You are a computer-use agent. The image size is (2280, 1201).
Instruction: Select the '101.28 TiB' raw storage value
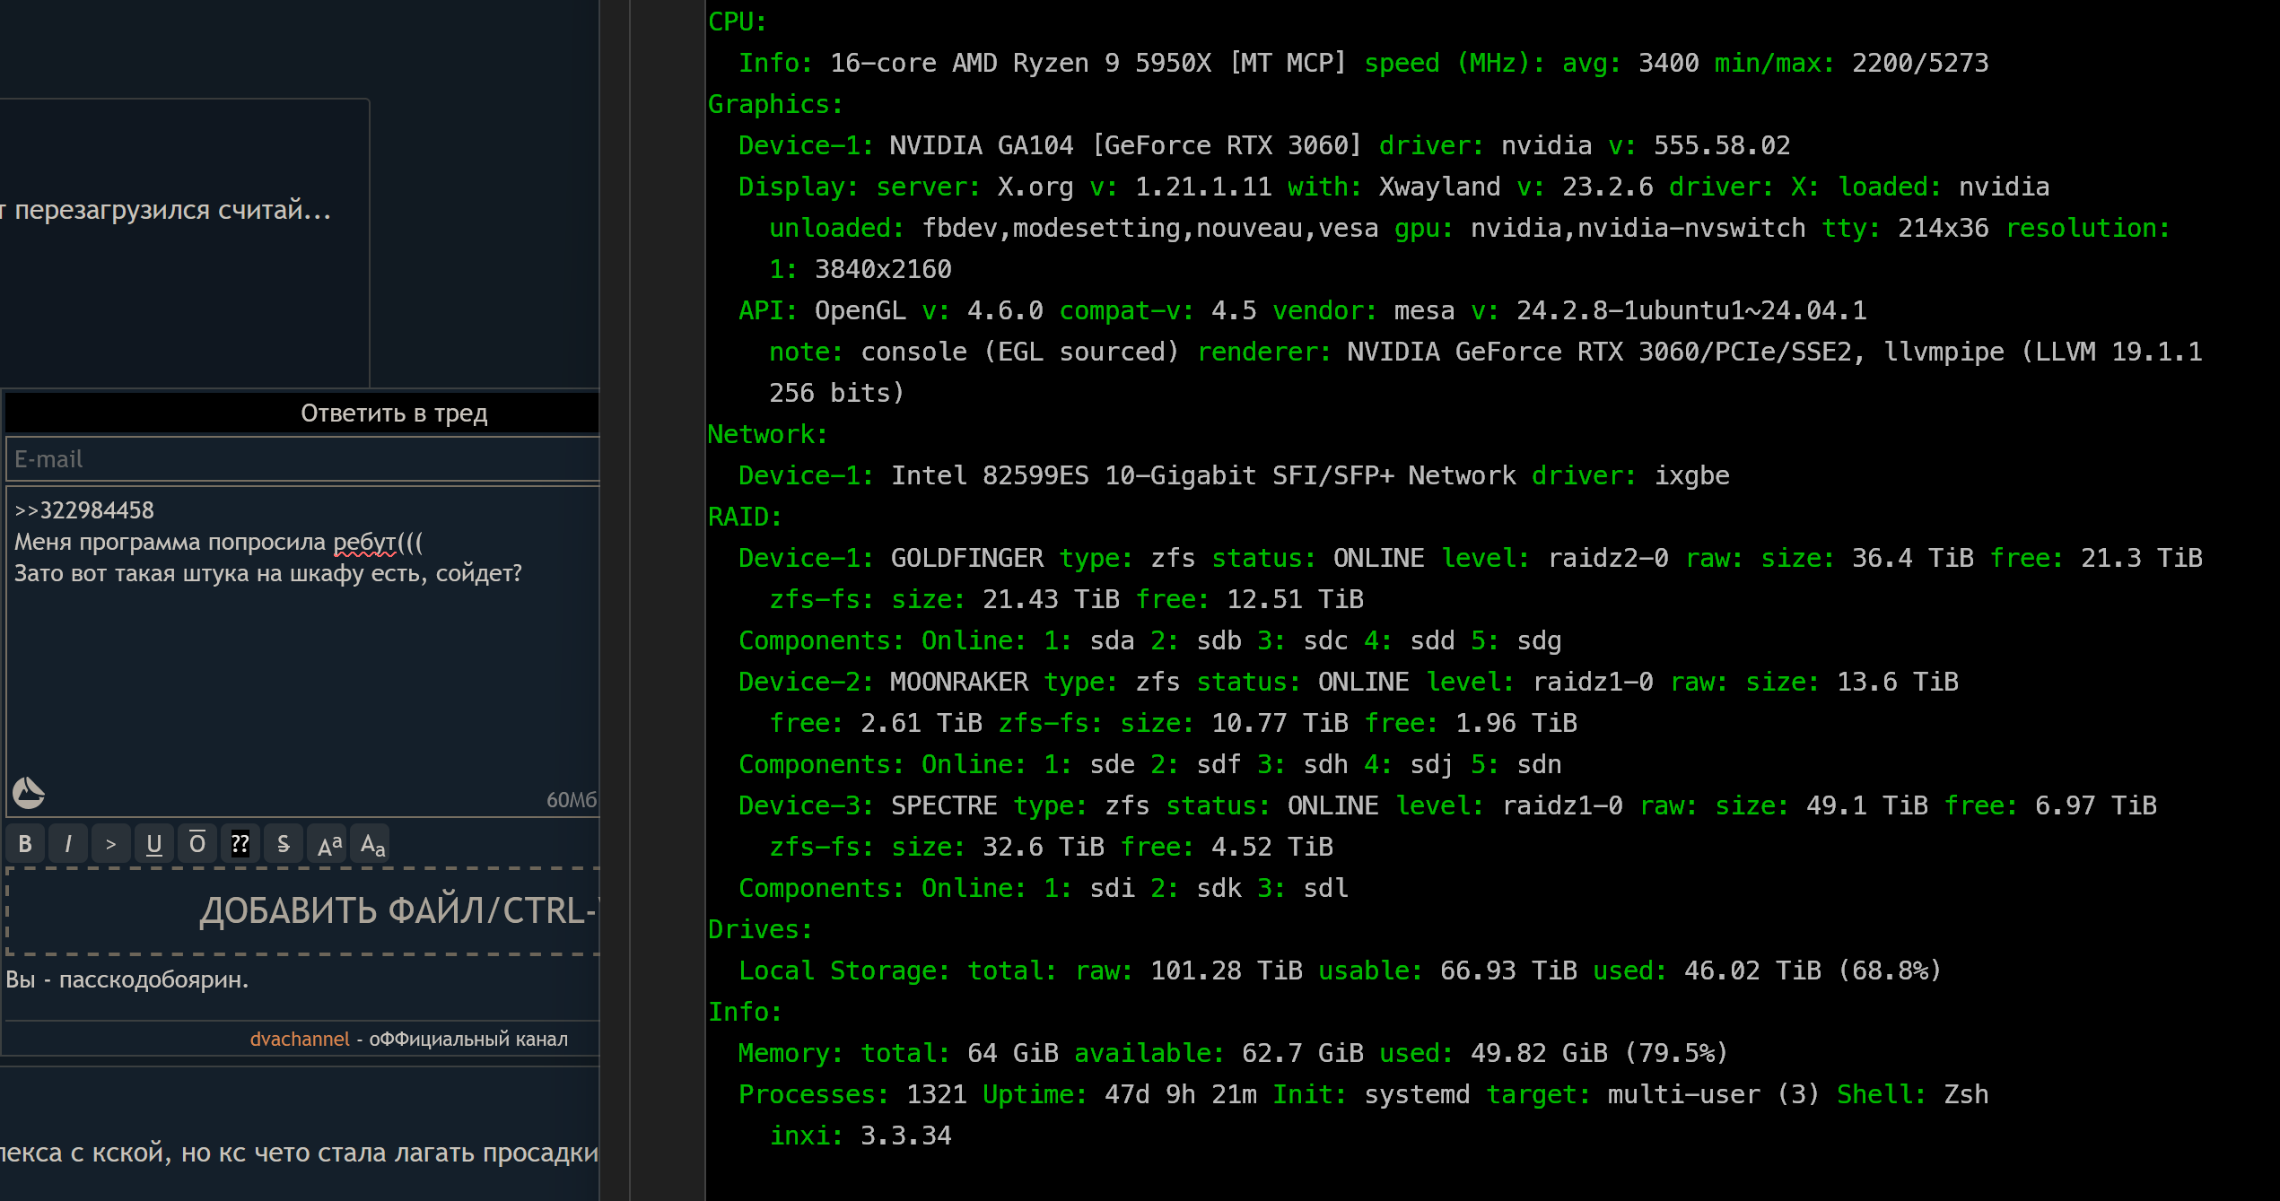[x=1227, y=970]
